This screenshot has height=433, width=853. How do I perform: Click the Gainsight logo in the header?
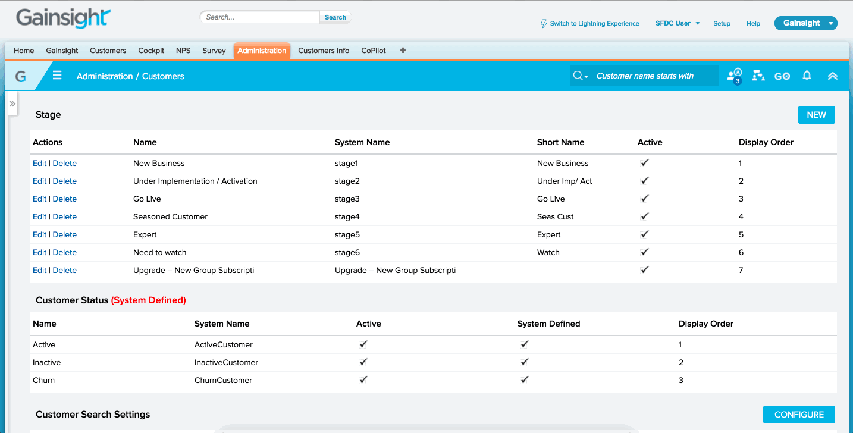pyautogui.click(x=63, y=18)
